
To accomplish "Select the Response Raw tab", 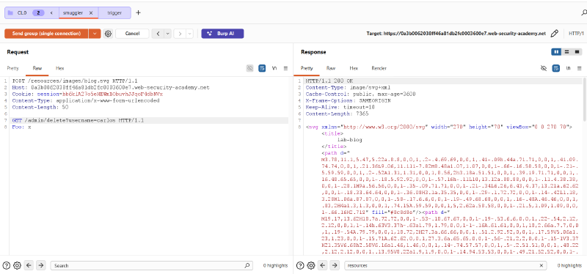I will pos(331,68).
